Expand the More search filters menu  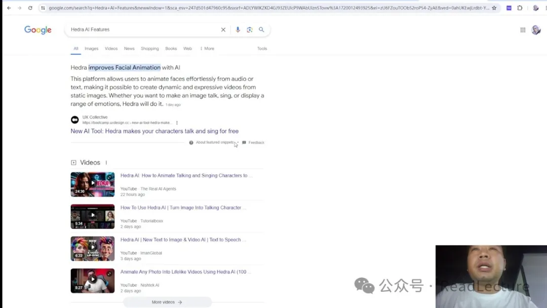[207, 49]
